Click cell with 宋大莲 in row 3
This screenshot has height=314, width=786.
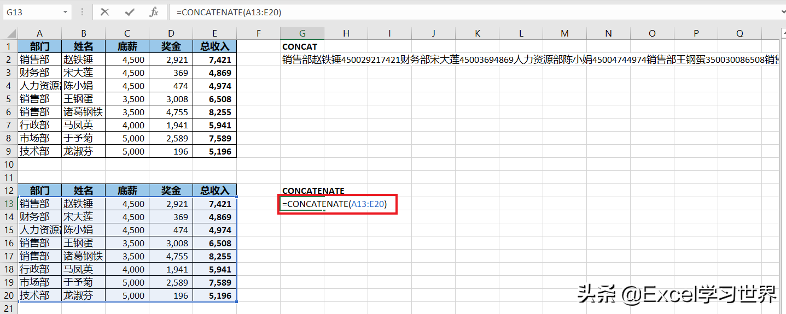tap(84, 73)
